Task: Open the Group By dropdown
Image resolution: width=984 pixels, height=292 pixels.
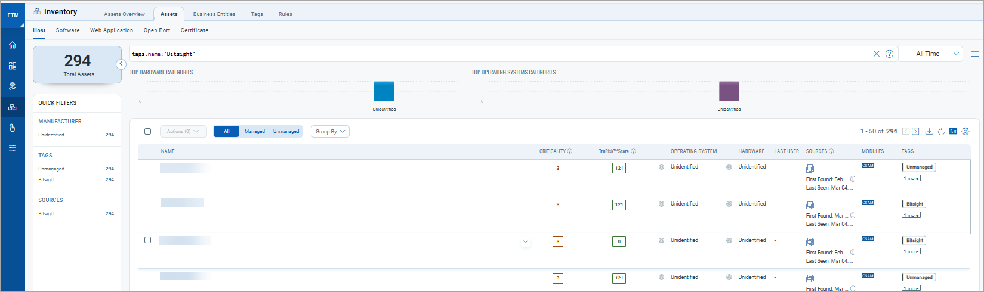Action: tap(330, 131)
